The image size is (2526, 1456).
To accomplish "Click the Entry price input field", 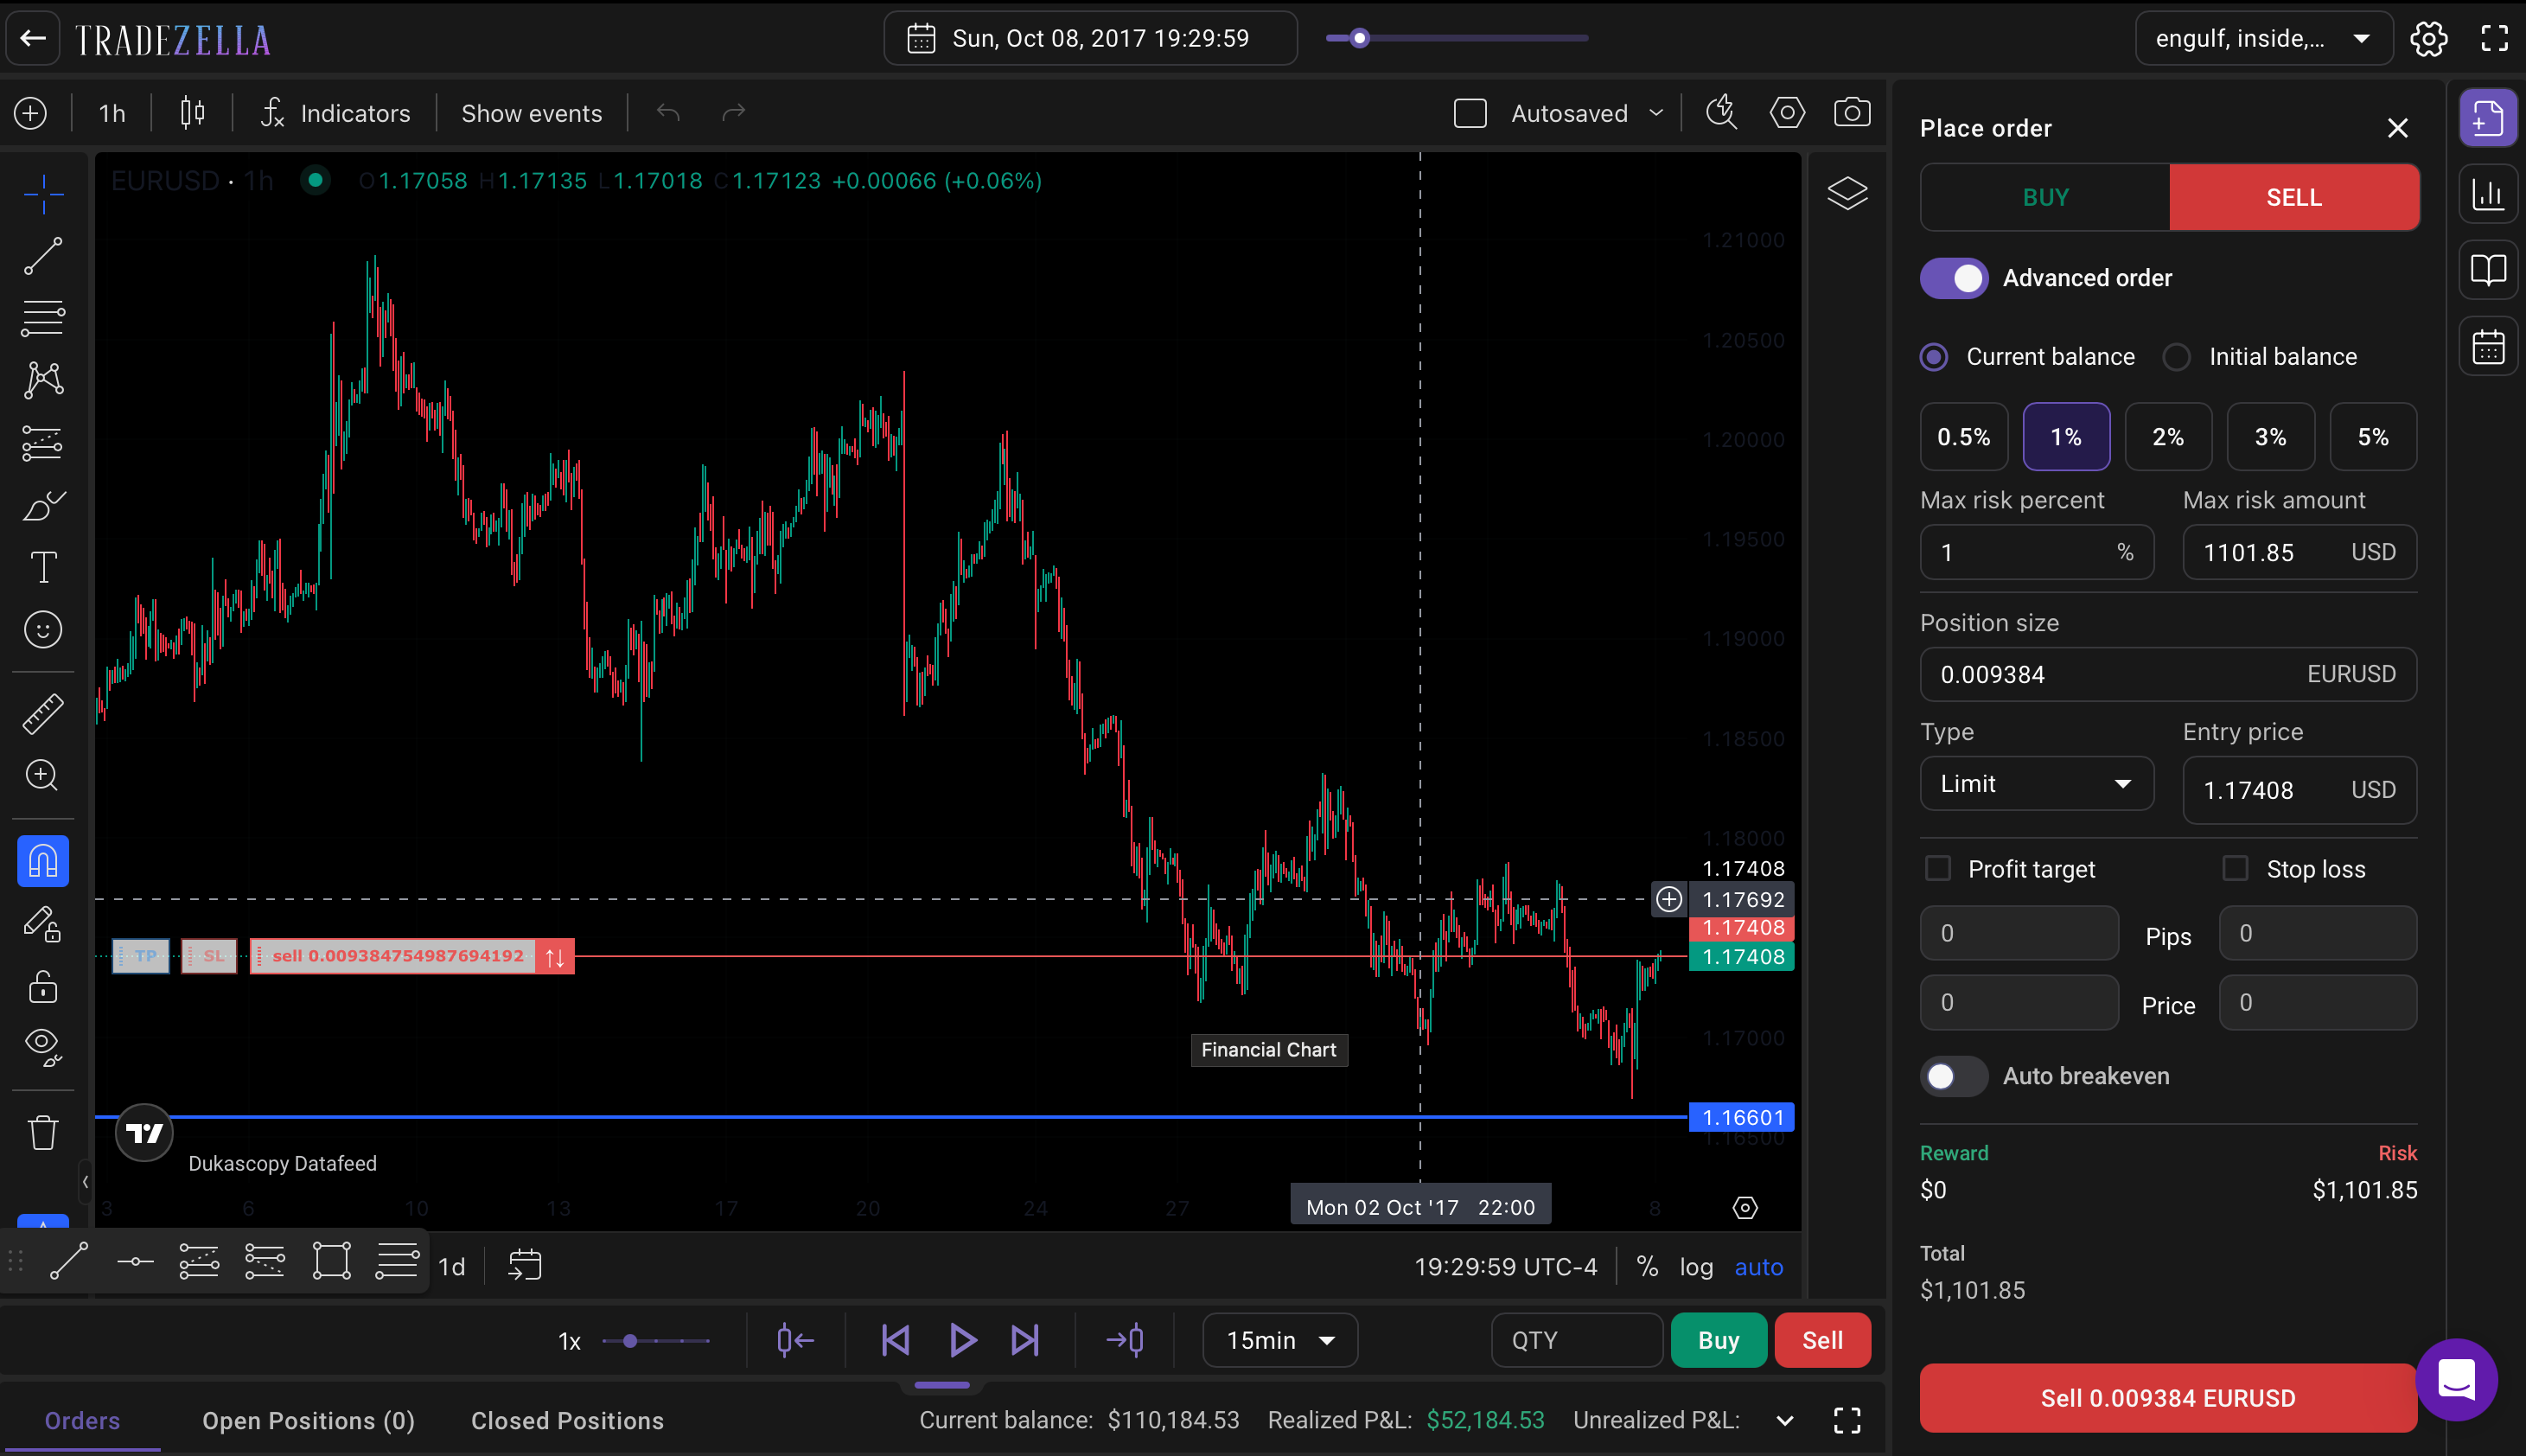I will click(2298, 790).
